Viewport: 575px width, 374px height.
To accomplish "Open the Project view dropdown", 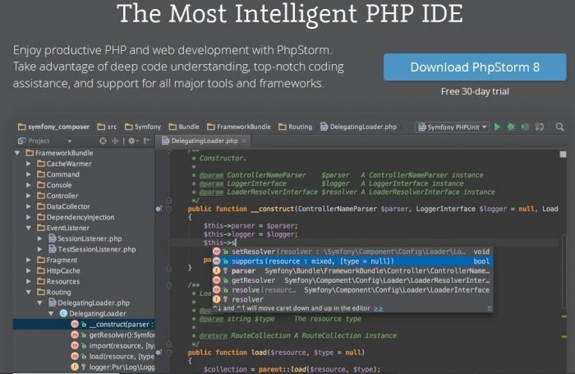I will (x=70, y=141).
